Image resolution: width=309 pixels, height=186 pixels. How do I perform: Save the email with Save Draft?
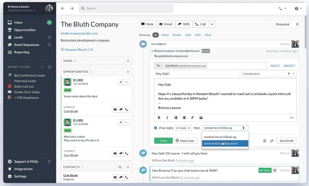286,141
